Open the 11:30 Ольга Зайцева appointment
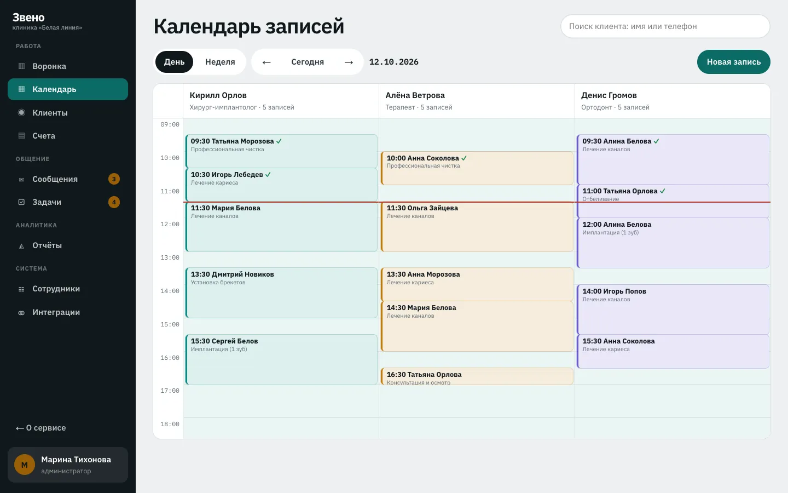Screen dimensions: 788x493 pos(477,227)
